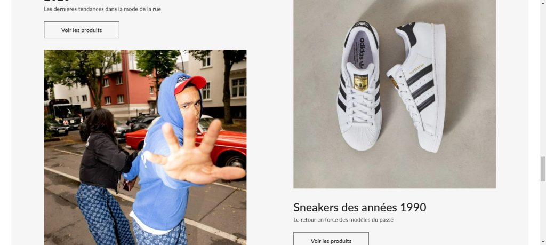Image resolution: width=546 pixels, height=245 pixels.
Task: Click Voir les produits under street fashion trends
Action: (82, 30)
